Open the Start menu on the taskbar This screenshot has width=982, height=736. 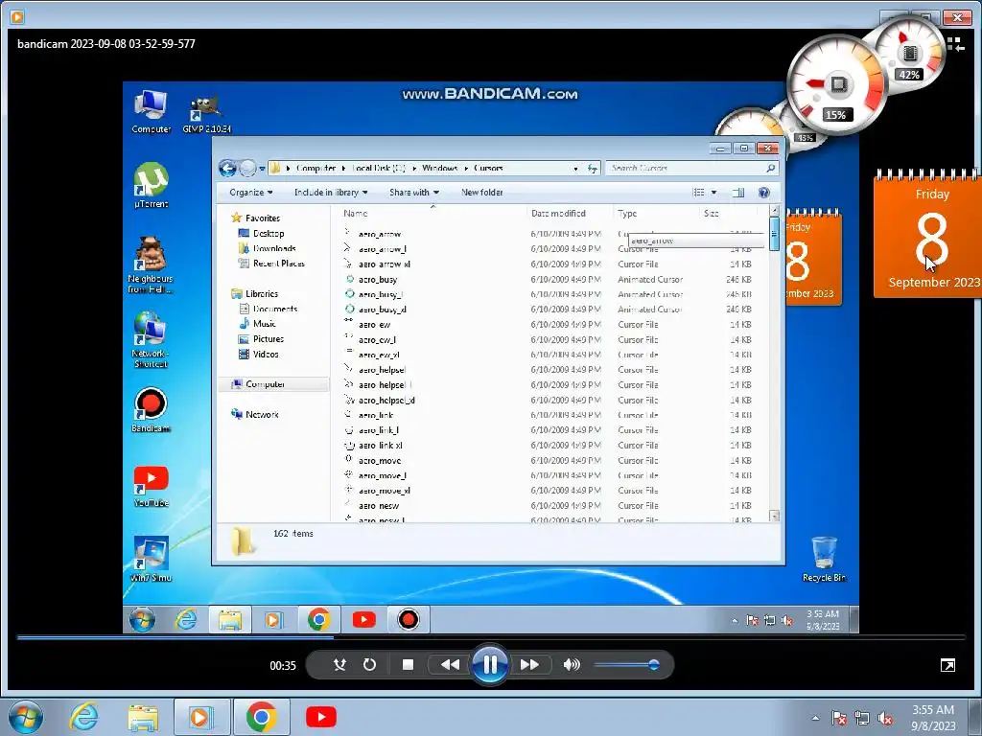coord(26,717)
